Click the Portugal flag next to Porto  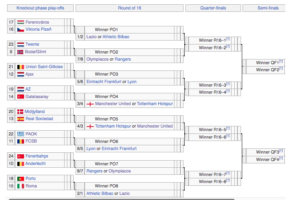(20, 179)
